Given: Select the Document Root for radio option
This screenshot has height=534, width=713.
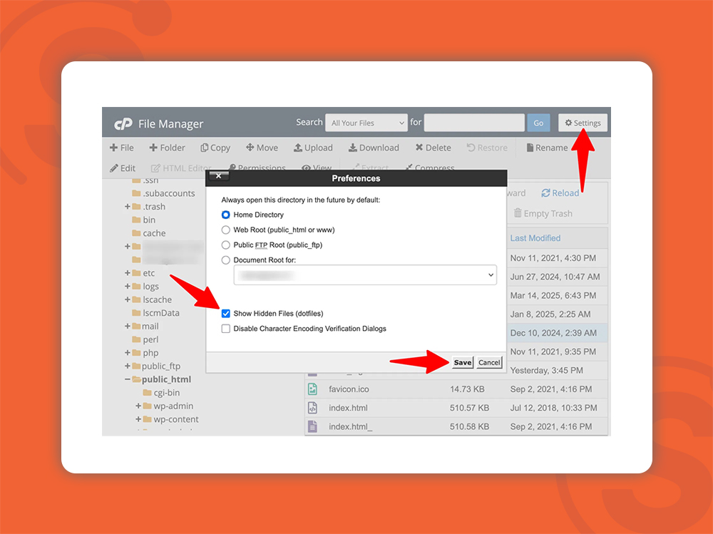Looking at the screenshot, I should click(x=225, y=260).
